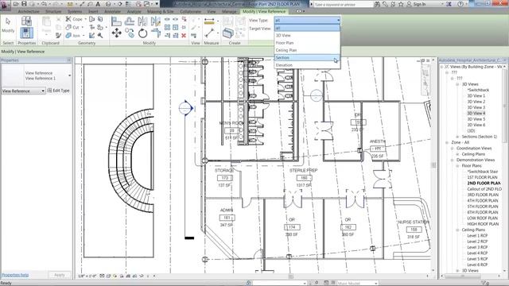Select 'Level 3 RCP' in Project Browser
The width and height of the screenshot is (509, 286).
(x=477, y=247)
